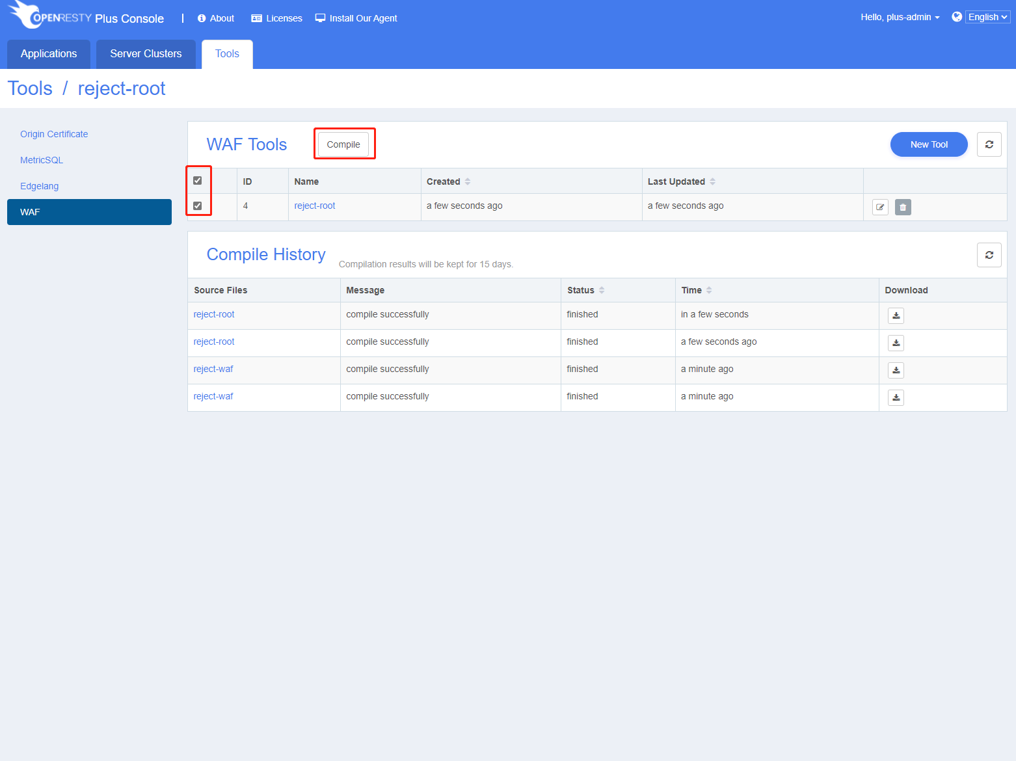Click 'Compilation results will be kept for 15 days' note
The image size is (1016, 761).
426,264
